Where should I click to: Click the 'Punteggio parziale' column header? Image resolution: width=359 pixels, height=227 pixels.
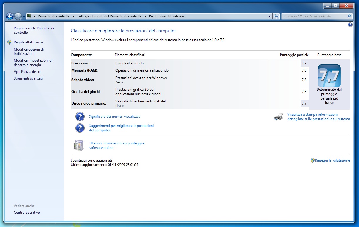294,55
